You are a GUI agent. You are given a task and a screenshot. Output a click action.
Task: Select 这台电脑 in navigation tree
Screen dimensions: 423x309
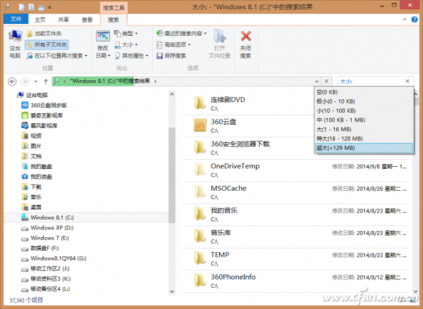coord(32,95)
